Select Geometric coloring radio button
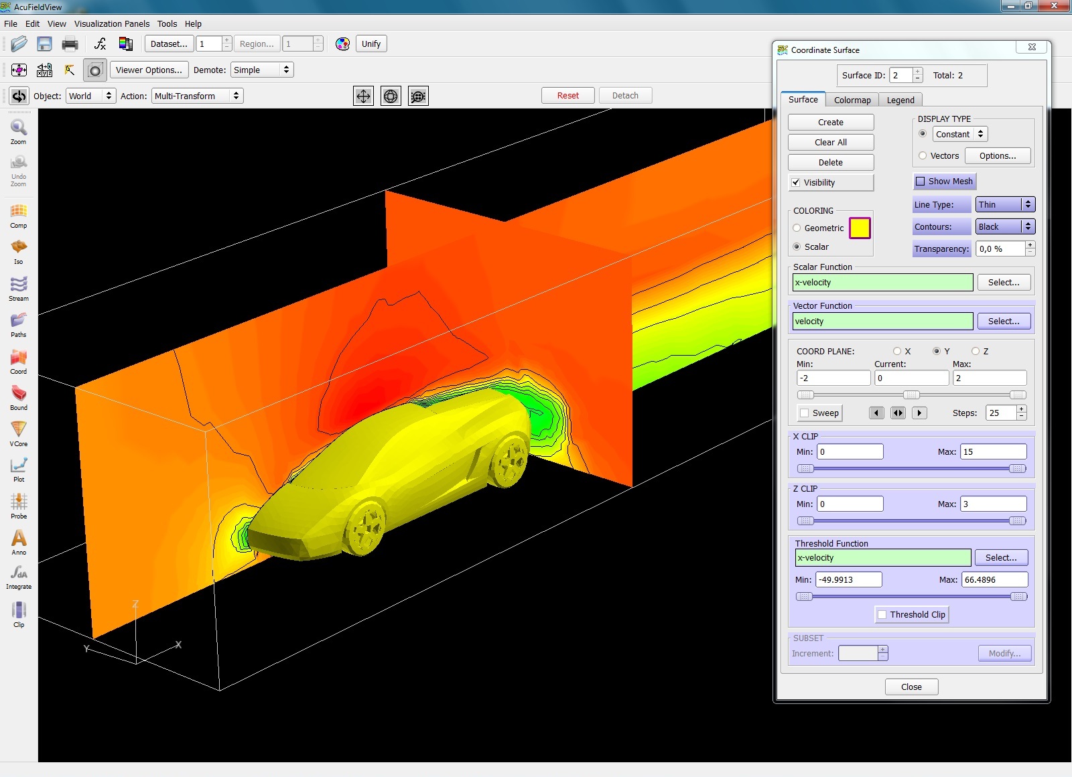Screen dimensions: 1072x777 [x=797, y=228]
